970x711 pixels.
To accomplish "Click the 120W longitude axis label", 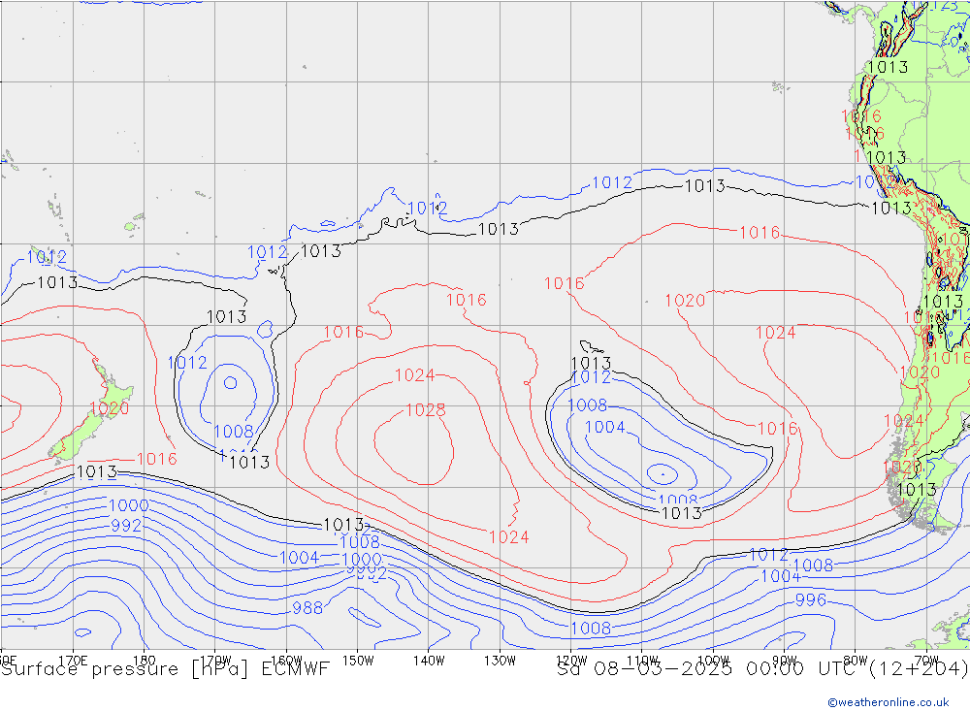I will [x=571, y=661].
